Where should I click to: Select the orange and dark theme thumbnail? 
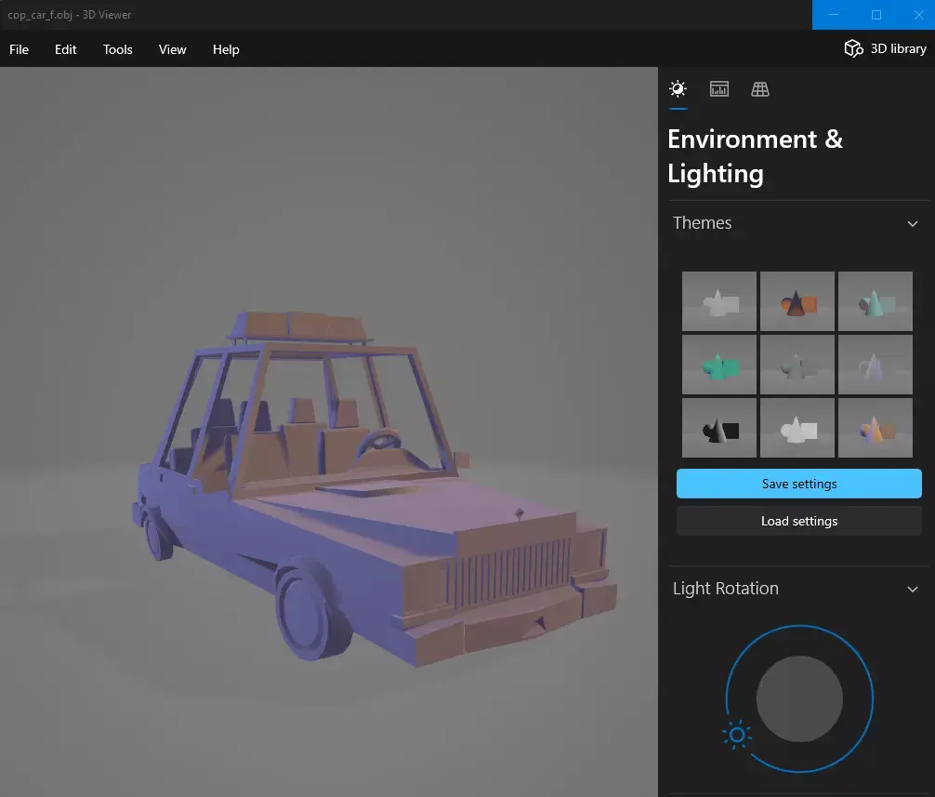click(797, 301)
